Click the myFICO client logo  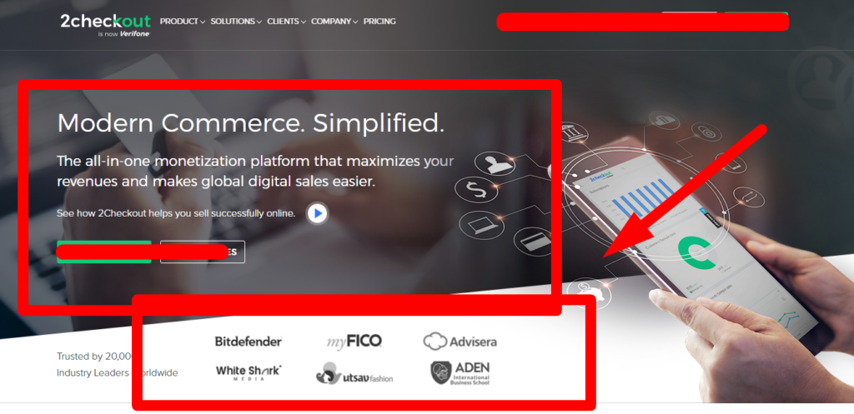[x=354, y=342]
